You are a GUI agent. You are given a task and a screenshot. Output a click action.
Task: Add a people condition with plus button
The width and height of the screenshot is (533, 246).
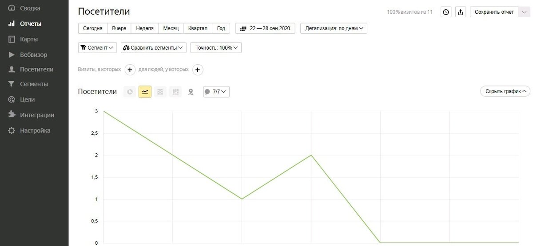click(198, 70)
